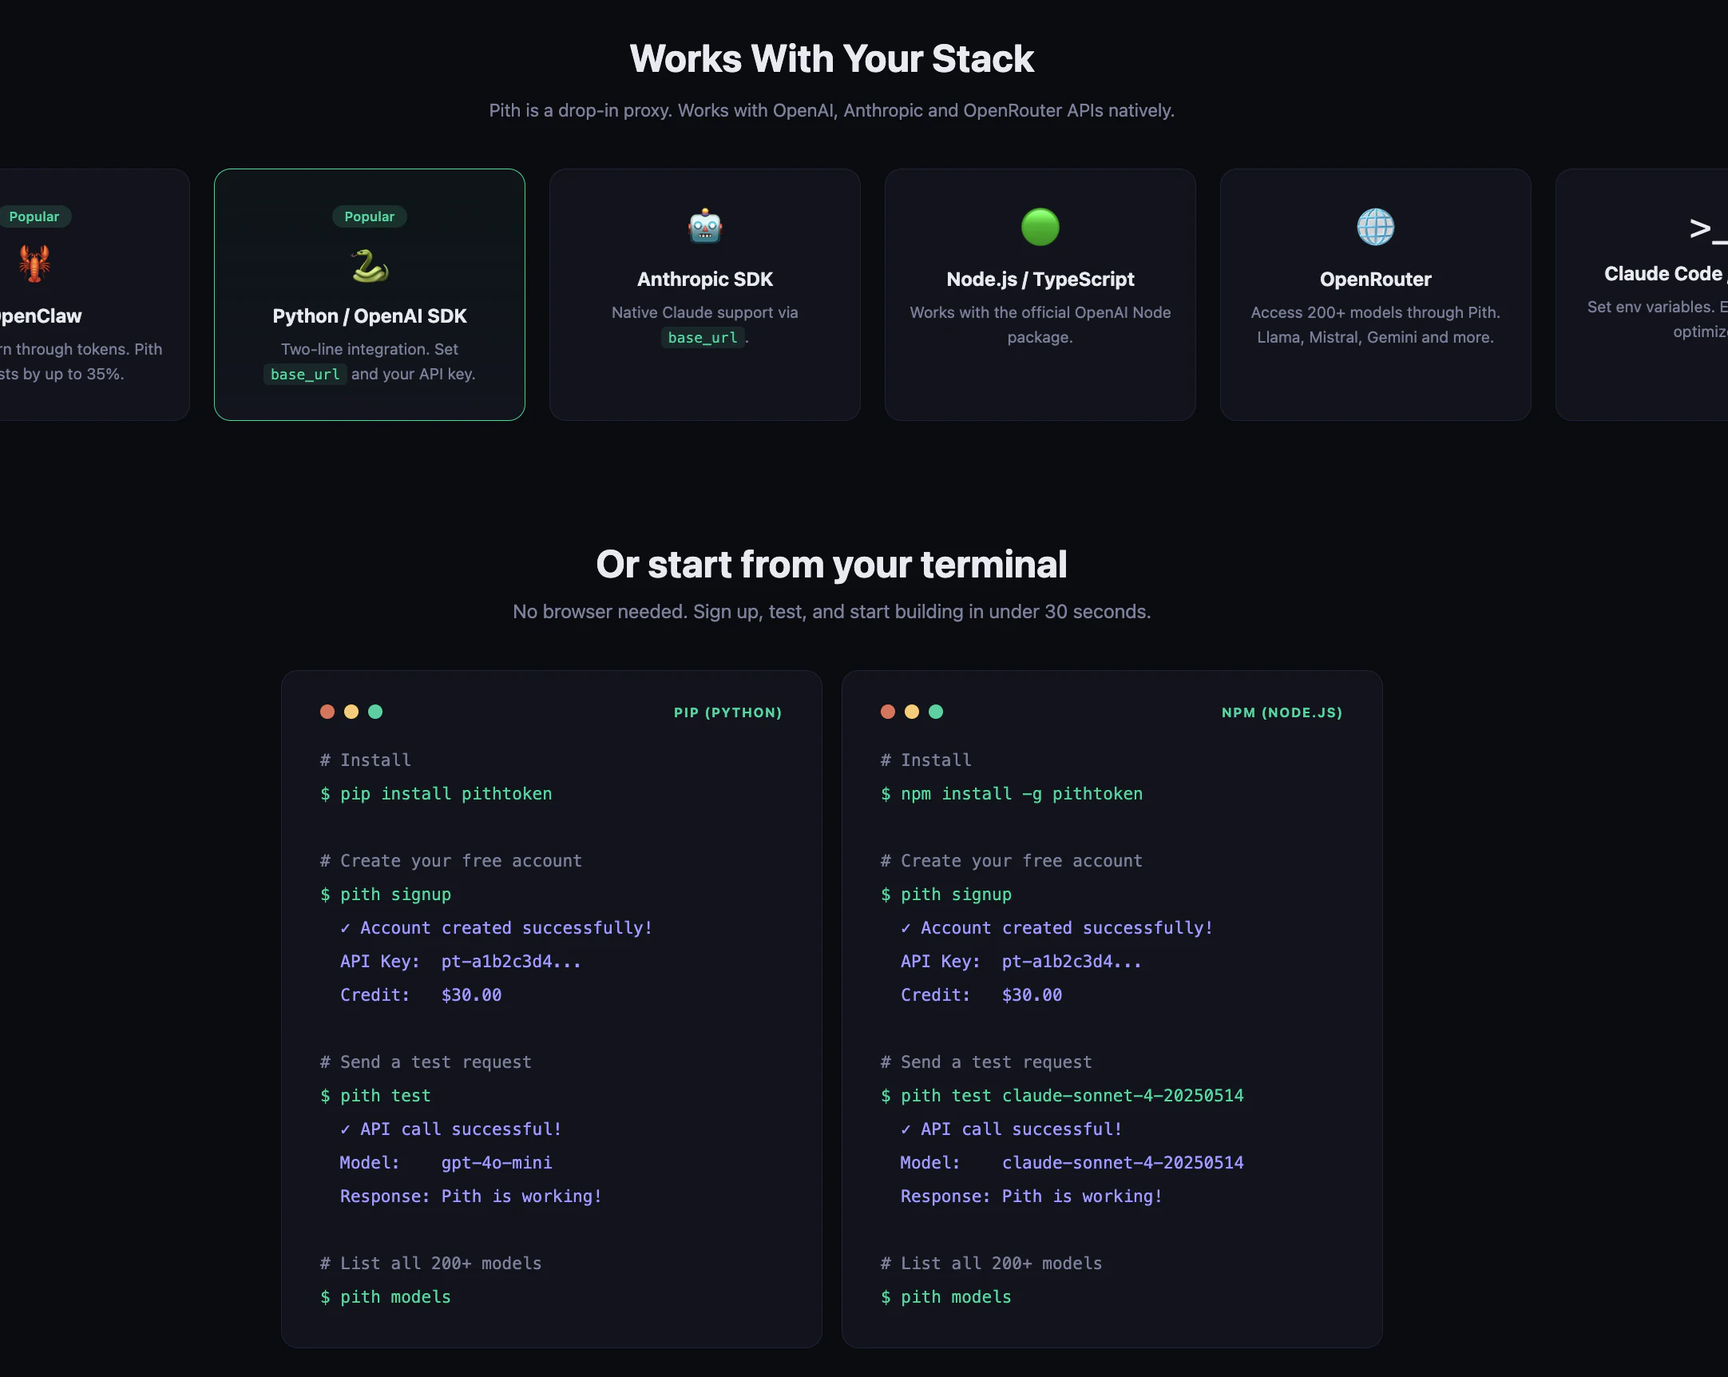Open the OpenRouter globe icon

pyautogui.click(x=1375, y=225)
